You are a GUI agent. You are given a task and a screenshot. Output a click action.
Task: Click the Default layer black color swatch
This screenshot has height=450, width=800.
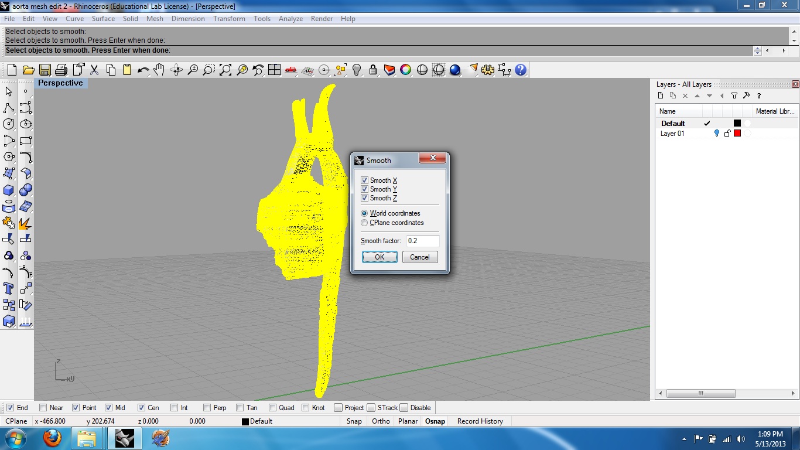(x=737, y=124)
